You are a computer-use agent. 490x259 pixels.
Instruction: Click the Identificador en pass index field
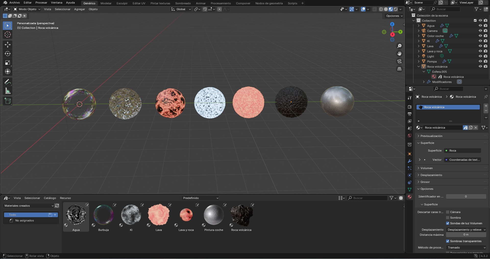coord(466,196)
